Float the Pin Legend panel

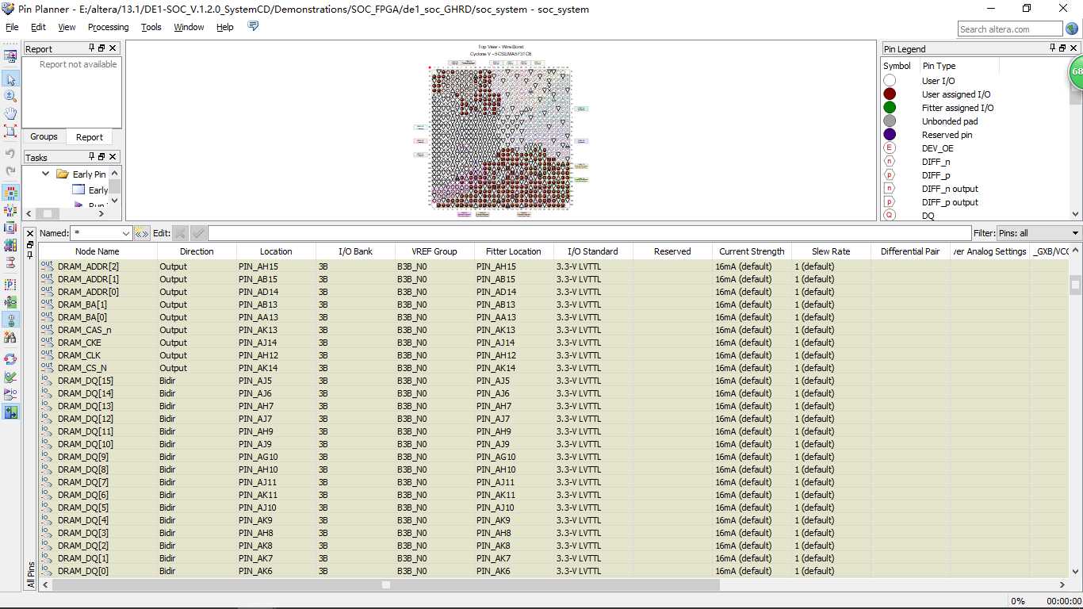point(1063,48)
